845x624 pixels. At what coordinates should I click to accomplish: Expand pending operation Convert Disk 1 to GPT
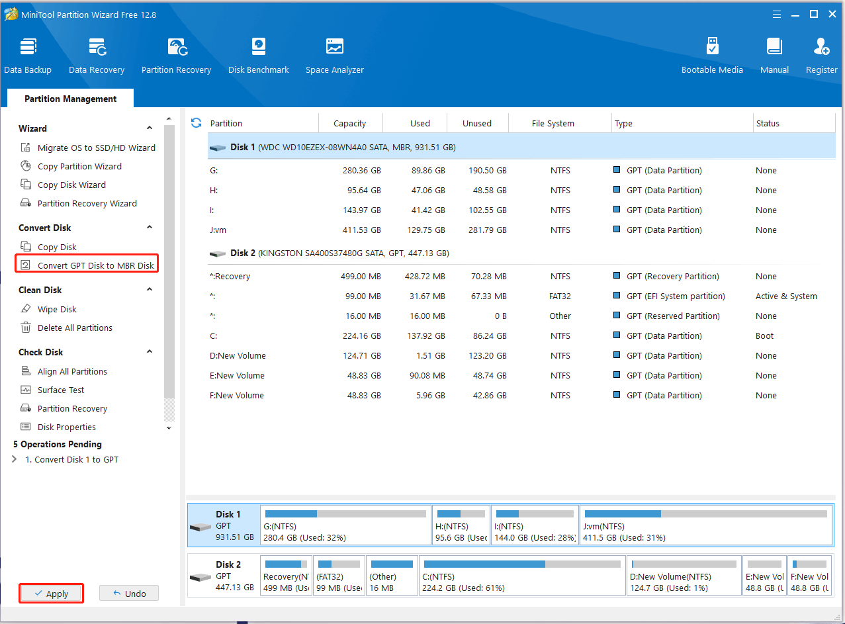point(15,459)
